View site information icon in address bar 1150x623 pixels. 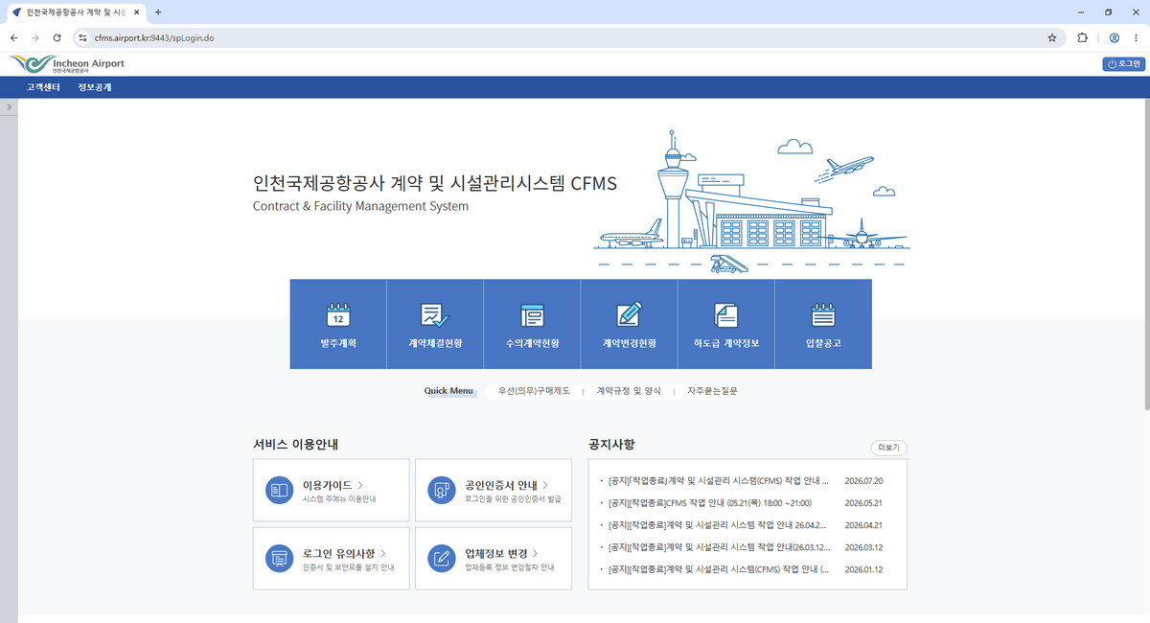82,37
